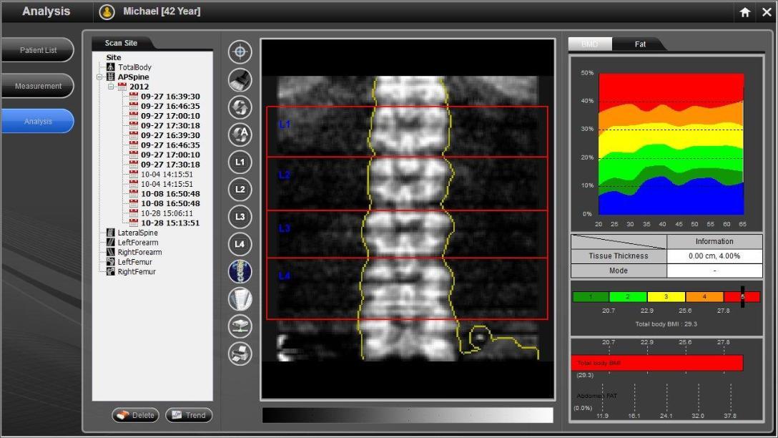Select the L1 vertebra tool
This screenshot has height=438, width=778.
(x=240, y=162)
